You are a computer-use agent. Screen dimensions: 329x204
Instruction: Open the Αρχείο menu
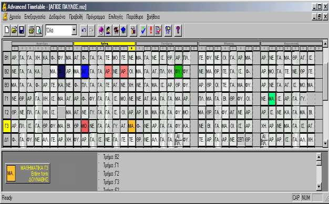(15, 17)
